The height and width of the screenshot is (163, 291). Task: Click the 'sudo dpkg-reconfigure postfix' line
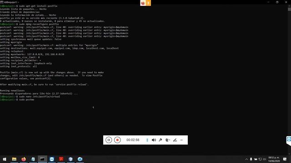coord(29,24)
